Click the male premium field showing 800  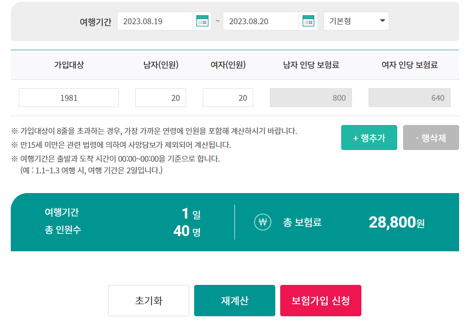click(x=311, y=97)
